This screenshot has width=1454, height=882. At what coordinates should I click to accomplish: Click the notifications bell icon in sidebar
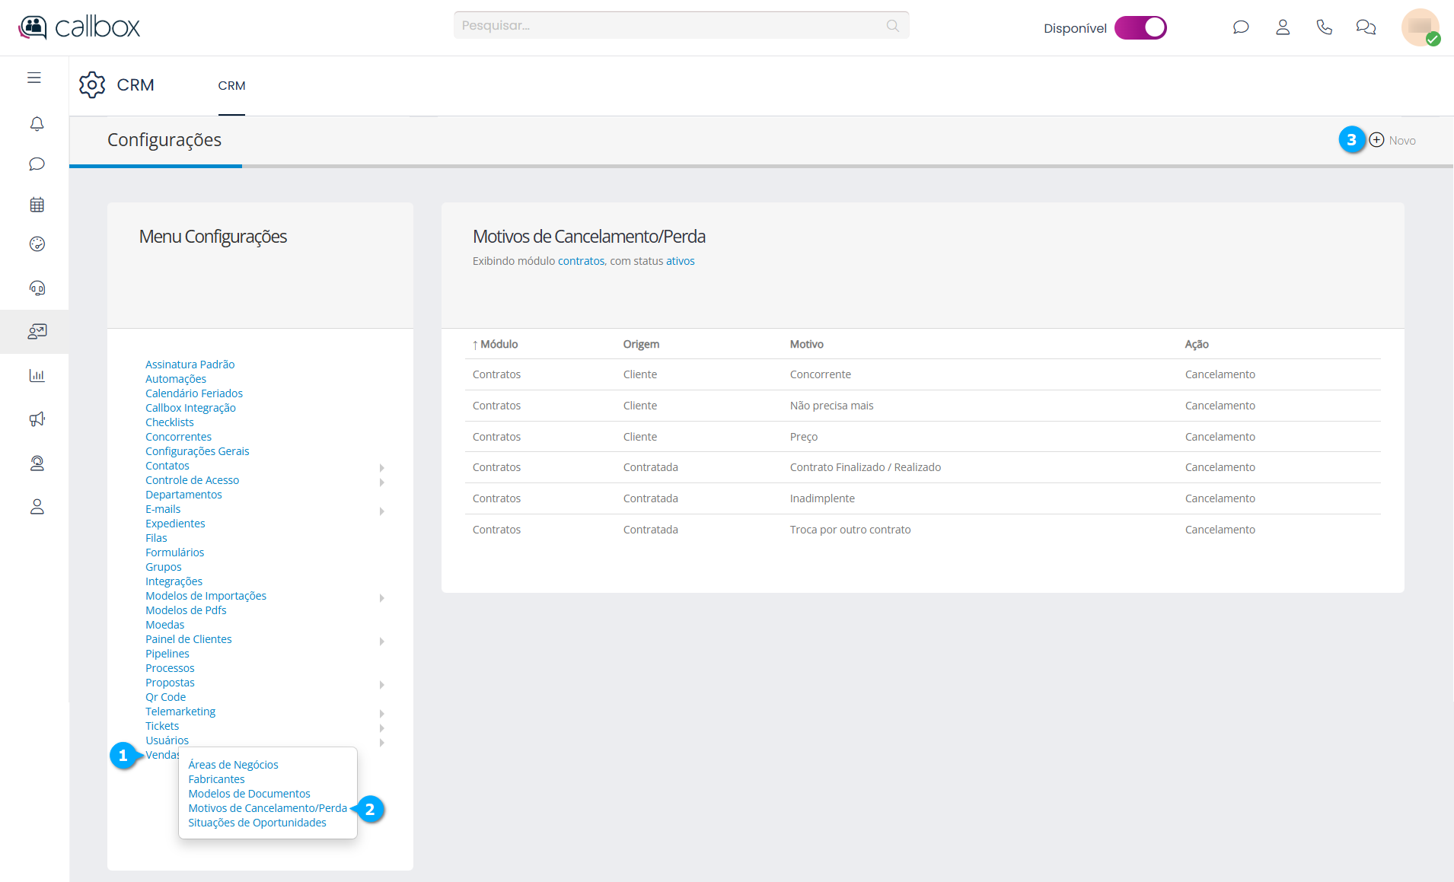(x=37, y=123)
